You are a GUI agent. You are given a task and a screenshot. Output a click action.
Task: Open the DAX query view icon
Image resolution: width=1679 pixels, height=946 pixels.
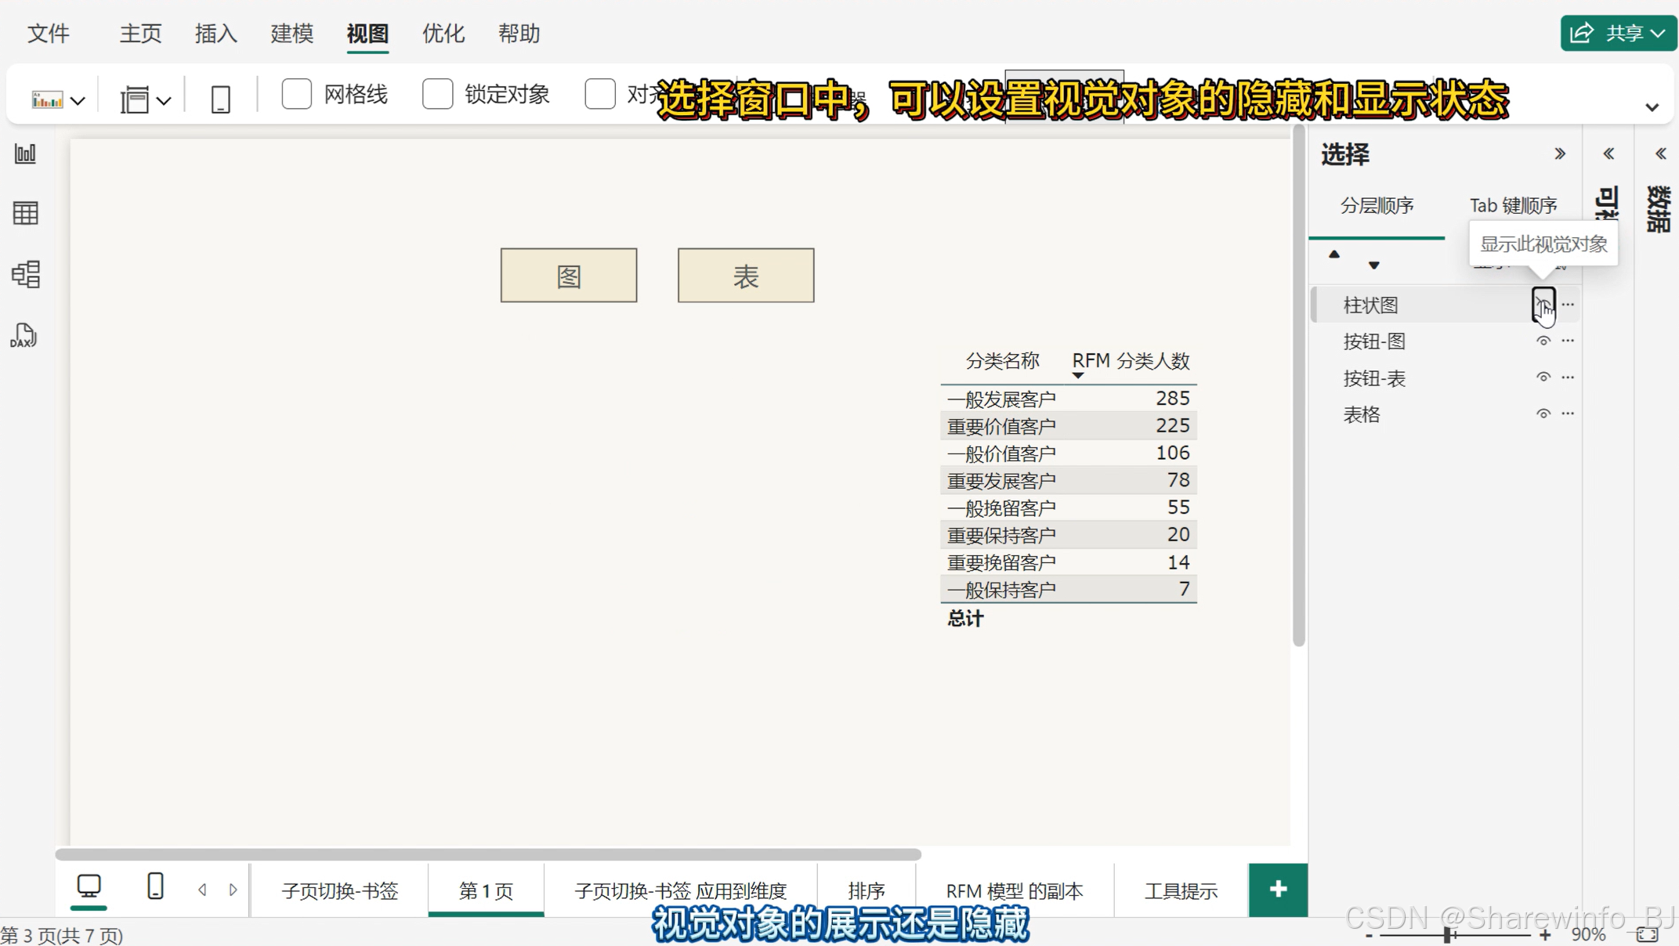tap(24, 335)
